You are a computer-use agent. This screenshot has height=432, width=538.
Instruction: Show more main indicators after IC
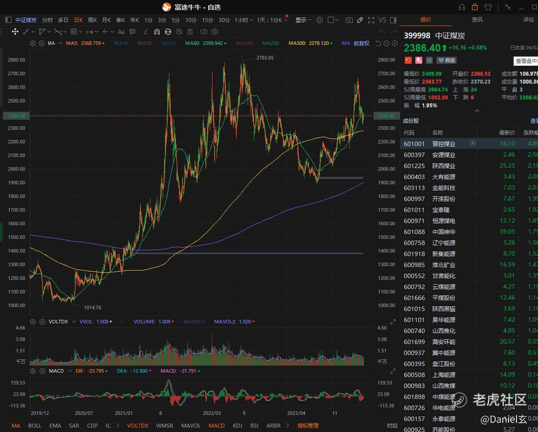pyautogui.click(x=117, y=425)
